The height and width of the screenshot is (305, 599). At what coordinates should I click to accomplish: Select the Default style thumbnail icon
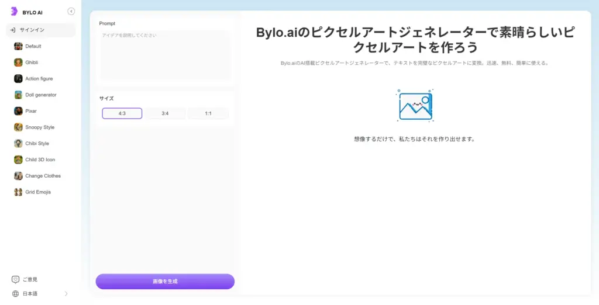[18, 46]
